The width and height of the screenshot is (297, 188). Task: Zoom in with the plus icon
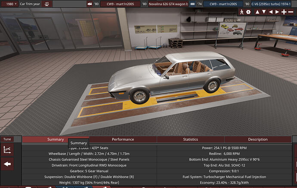pyautogui.click(x=284, y=12)
